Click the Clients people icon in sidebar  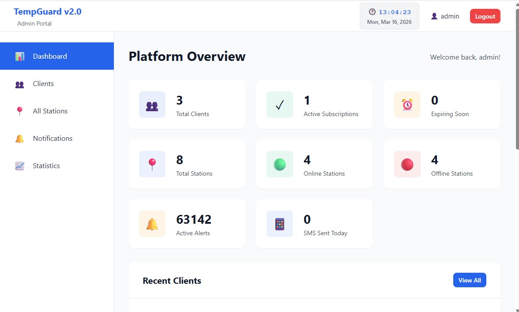point(19,84)
